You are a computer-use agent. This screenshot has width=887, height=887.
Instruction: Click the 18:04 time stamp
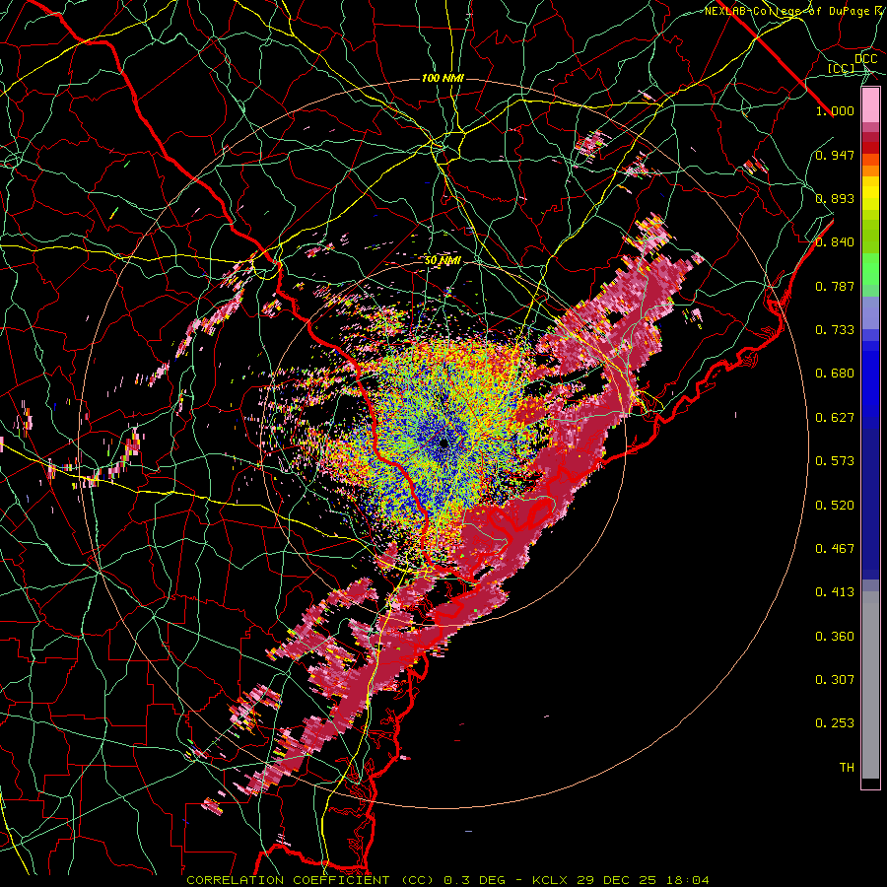tap(687, 880)
